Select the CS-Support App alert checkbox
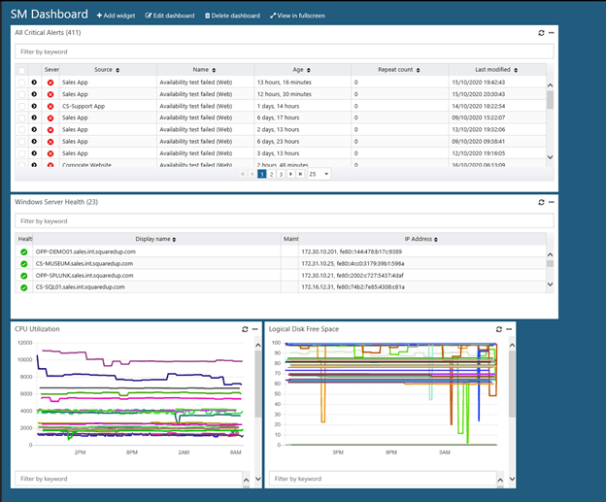The image size is (606, 502). (21, 106)
